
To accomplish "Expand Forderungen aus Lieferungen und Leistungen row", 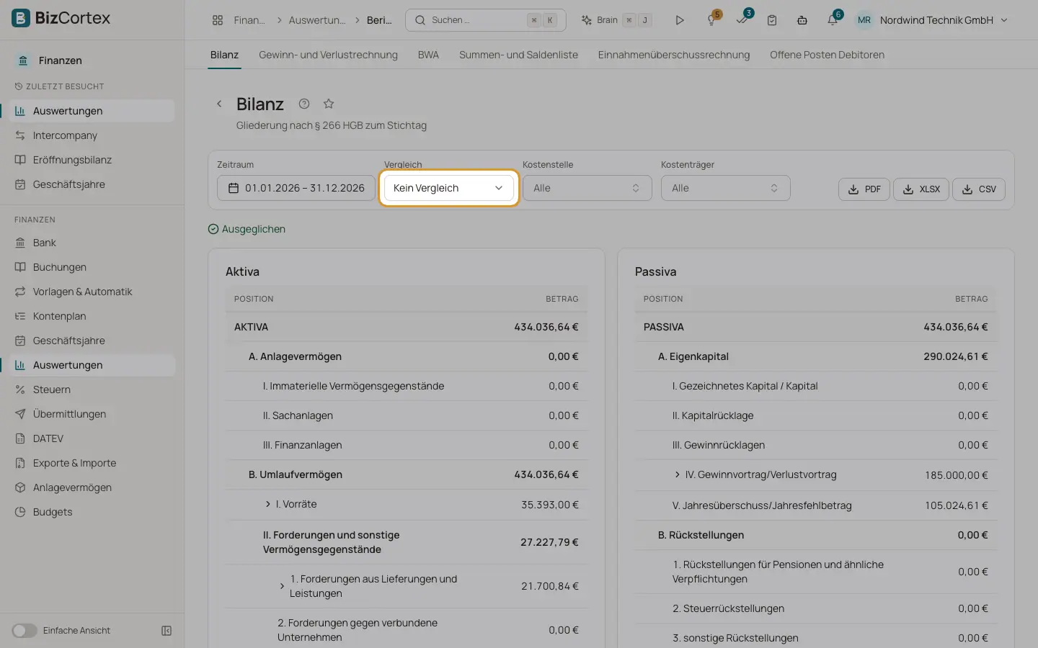I will (282, 586).
